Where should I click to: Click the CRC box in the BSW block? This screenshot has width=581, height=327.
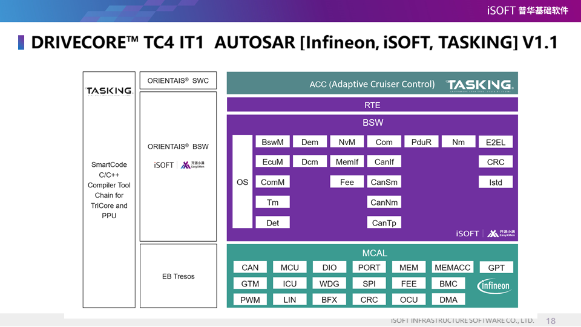click(x=496, y=161)
